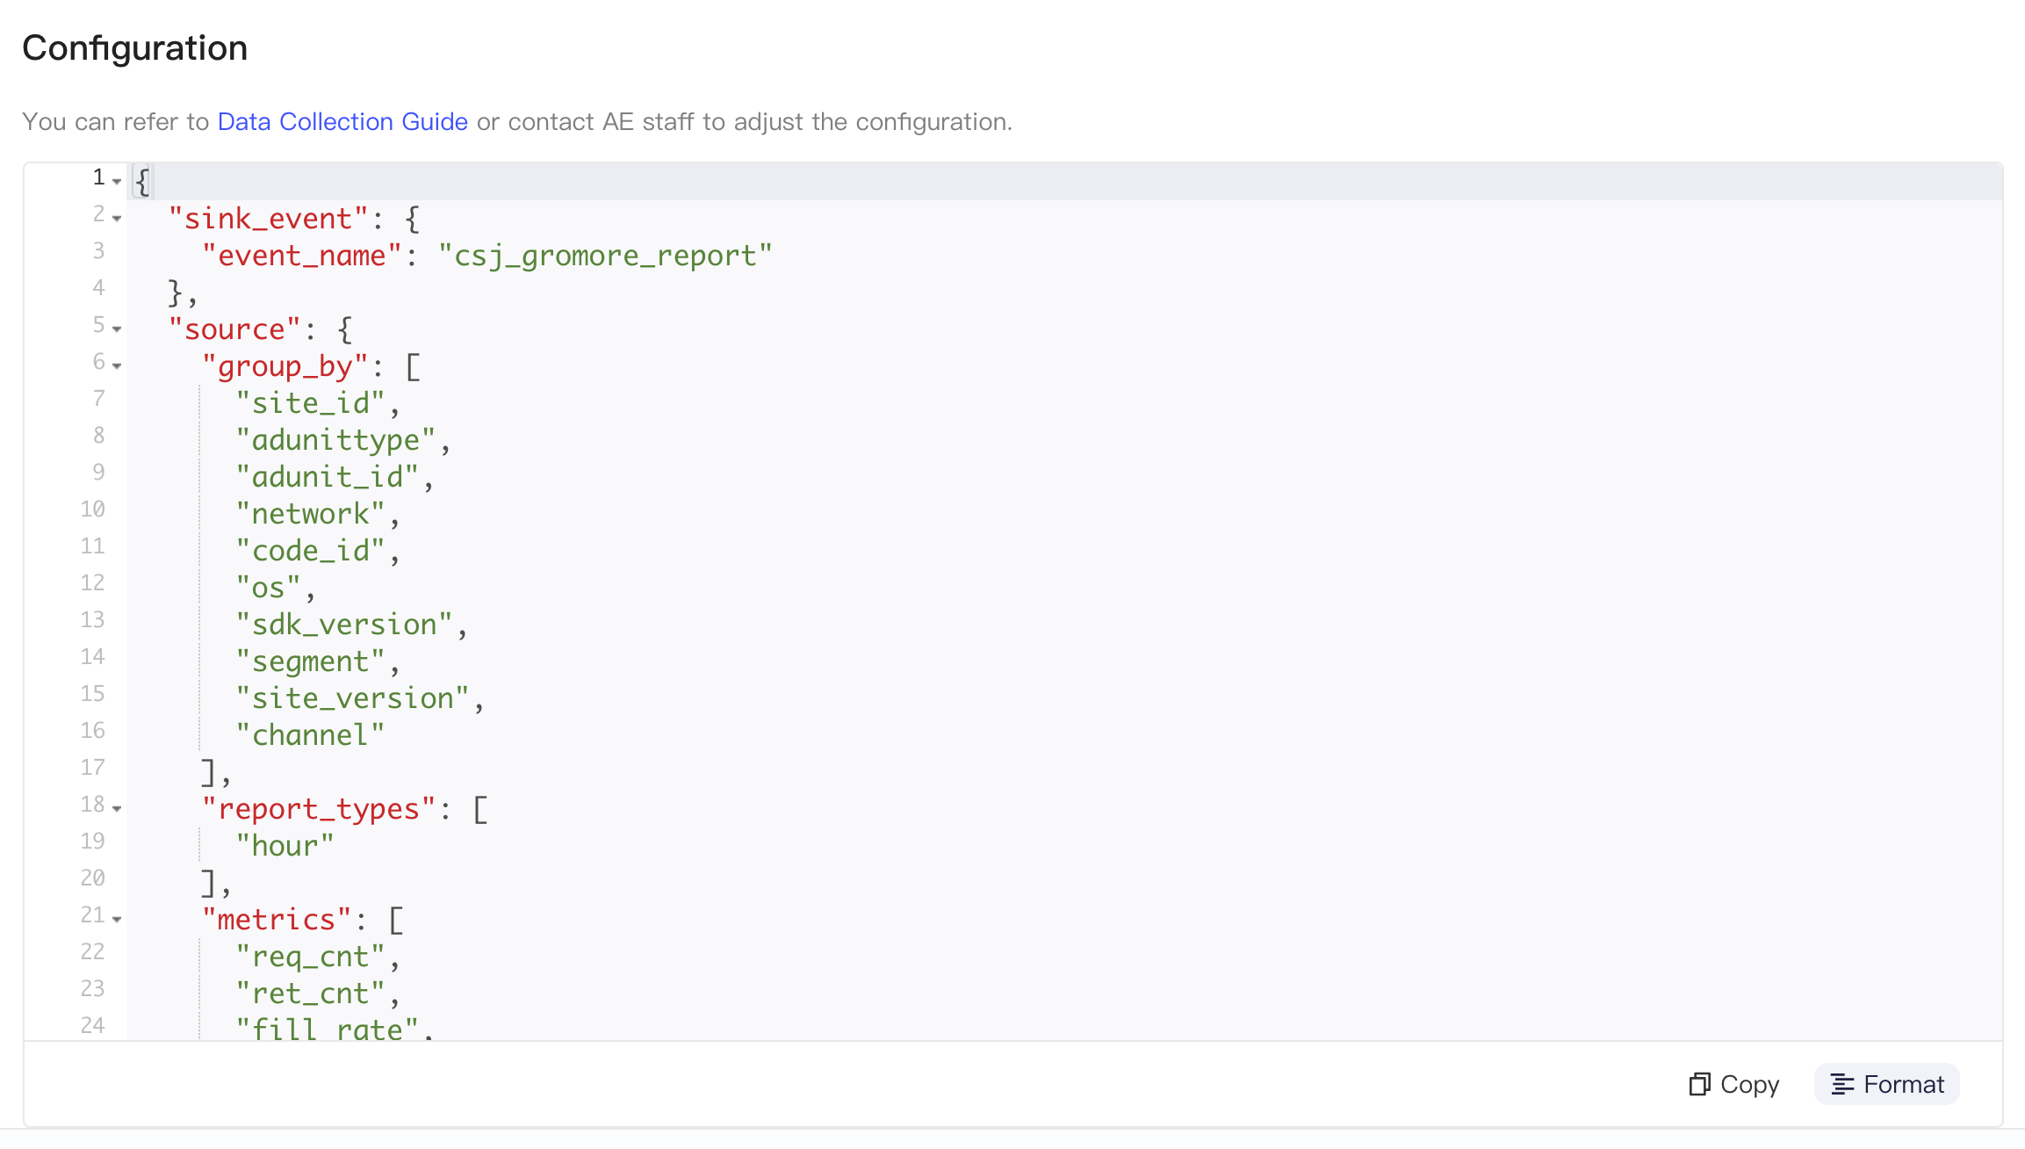Click the copy icon beside Copy label
The width and height of the screenshot is (2025, 1149).
tap(1700, 1084)
